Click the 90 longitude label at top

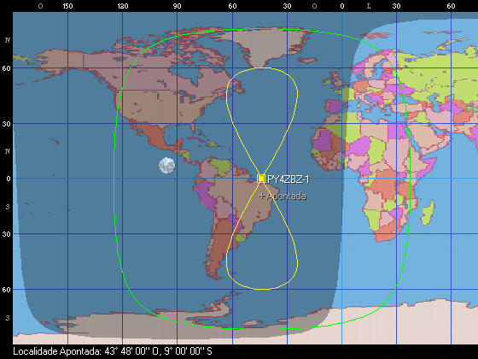coord(178,6)
